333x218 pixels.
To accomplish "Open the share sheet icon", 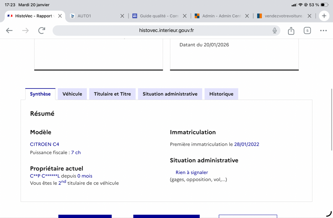I will tap(291, 30).
